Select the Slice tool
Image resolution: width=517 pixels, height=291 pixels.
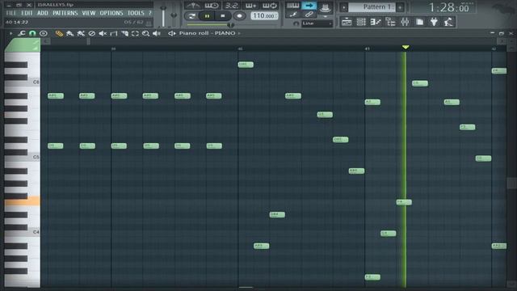point(124,33)
